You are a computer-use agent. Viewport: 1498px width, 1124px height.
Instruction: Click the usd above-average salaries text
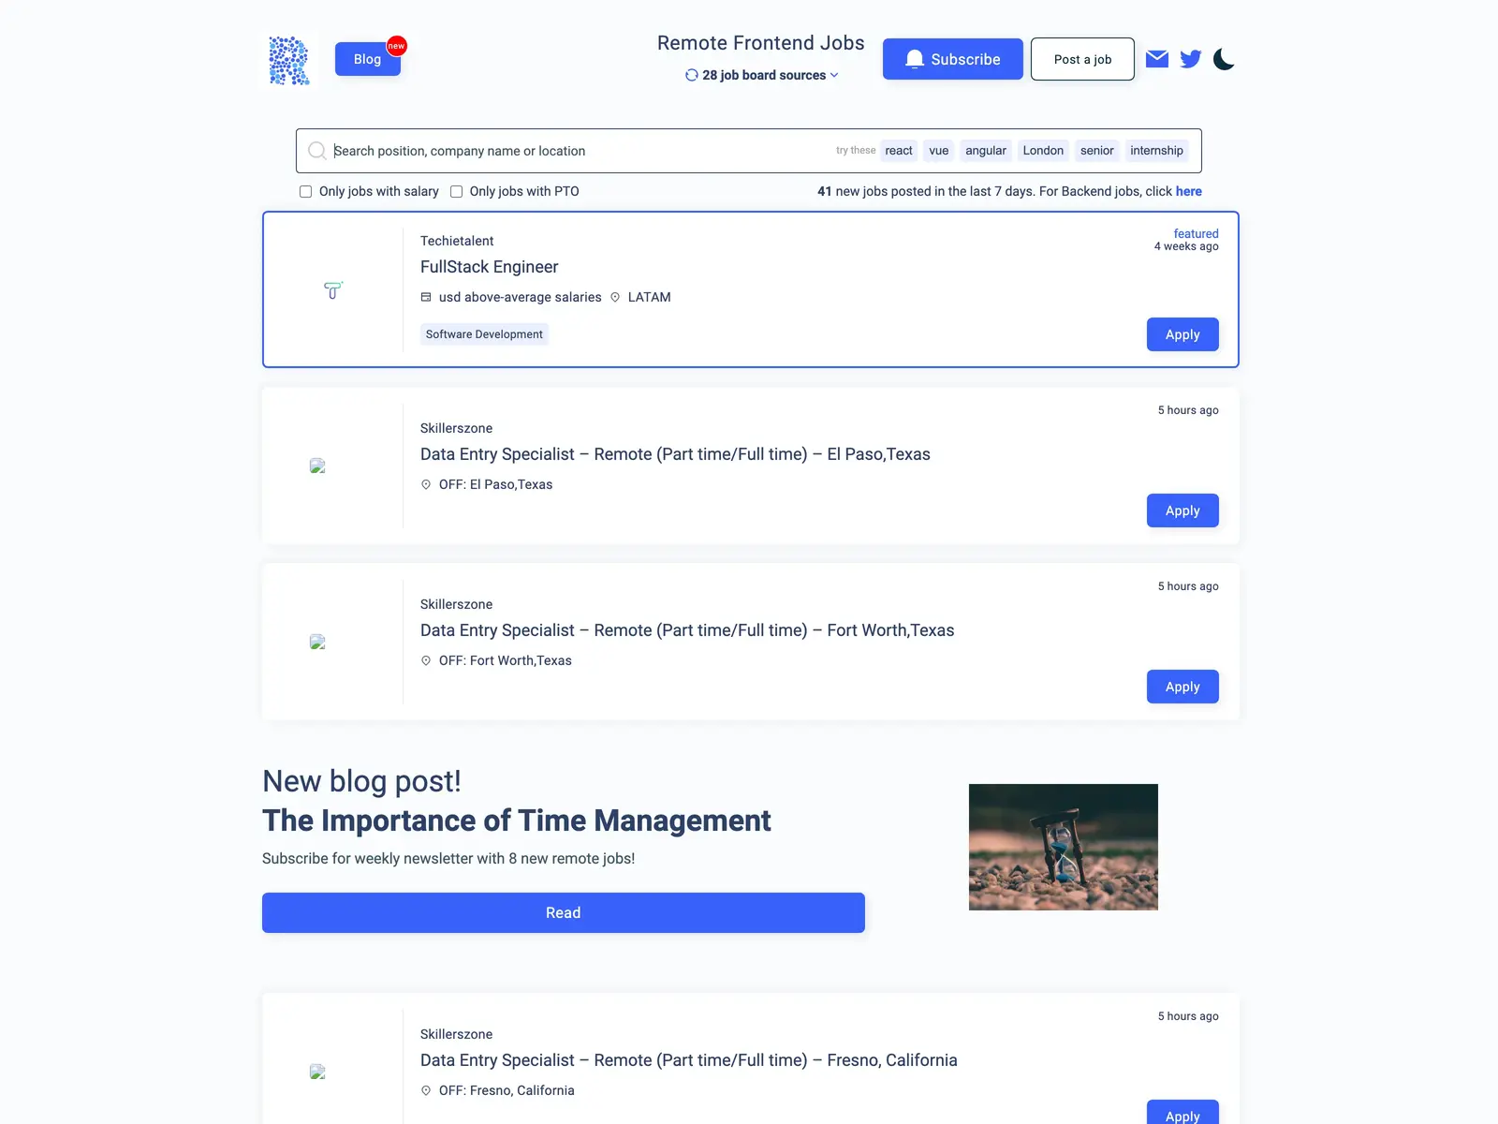click(521, 297)
